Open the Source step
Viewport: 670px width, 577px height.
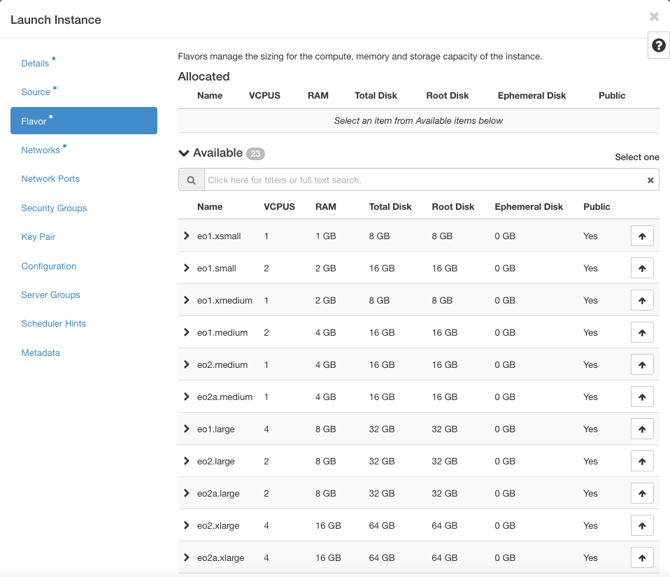click(36, 92)
